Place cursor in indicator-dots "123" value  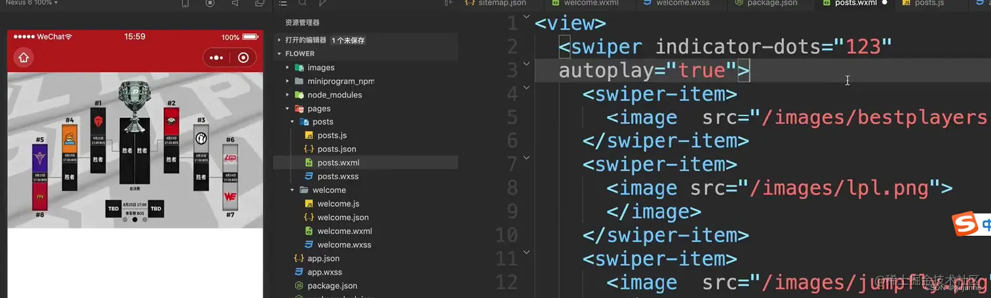click(x=863, y=47)
